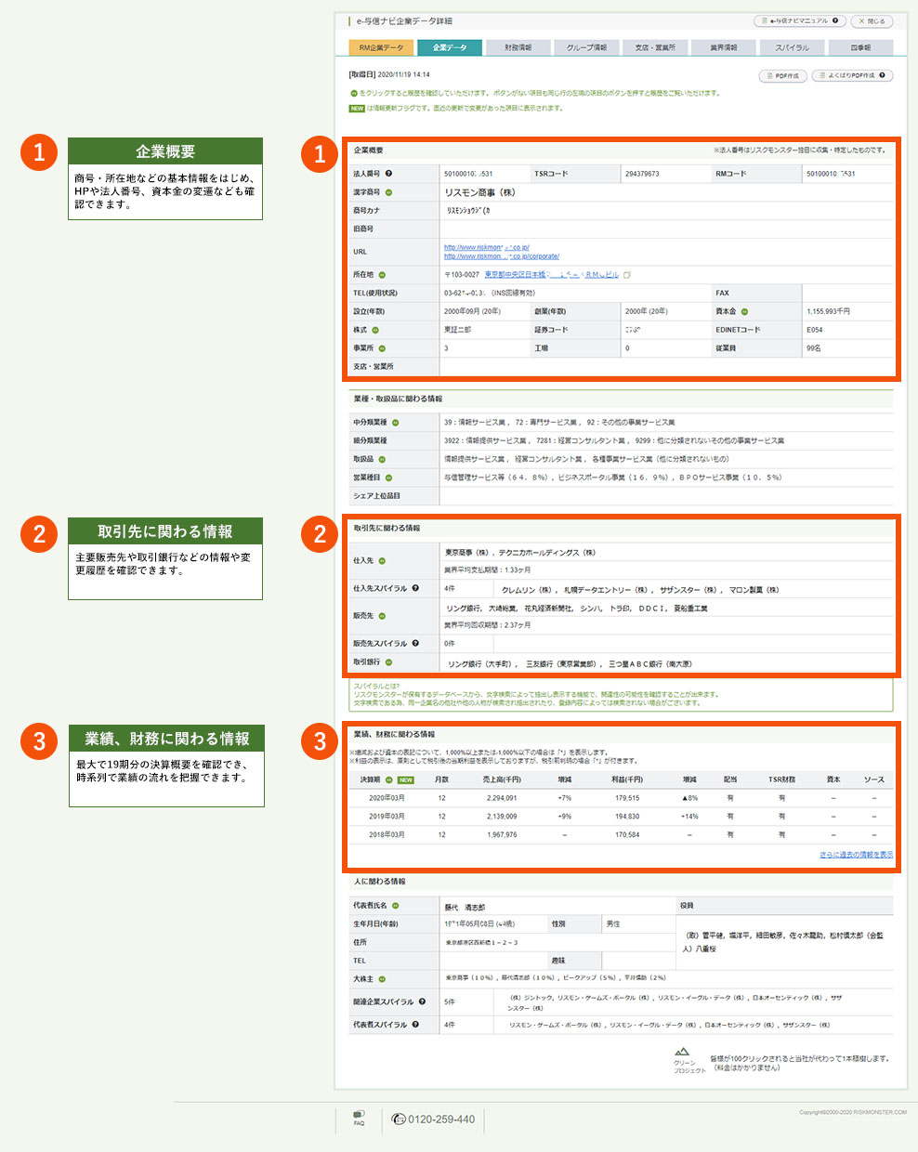
Task: Select the スパイラル tab
Action: click(792, 47)
